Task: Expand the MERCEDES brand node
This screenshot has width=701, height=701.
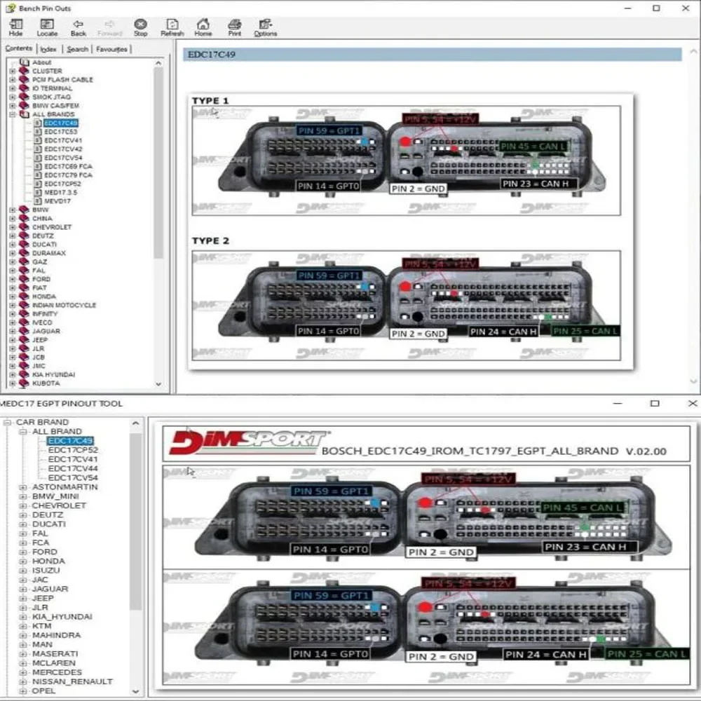Action: click(x=23, y=672)
